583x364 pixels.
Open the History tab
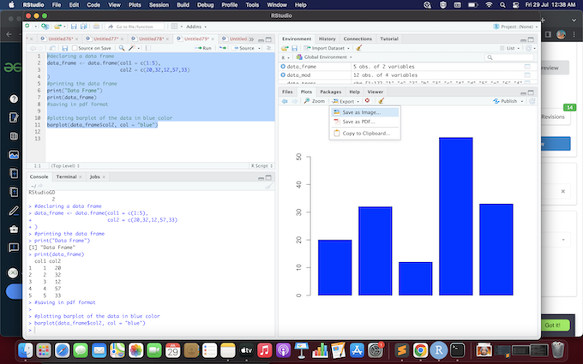(328, 39)
